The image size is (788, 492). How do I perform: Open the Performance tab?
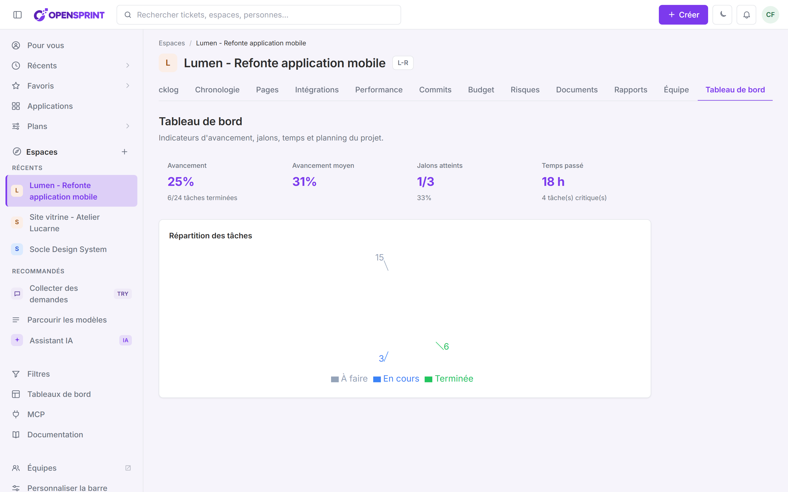[379, 90]
